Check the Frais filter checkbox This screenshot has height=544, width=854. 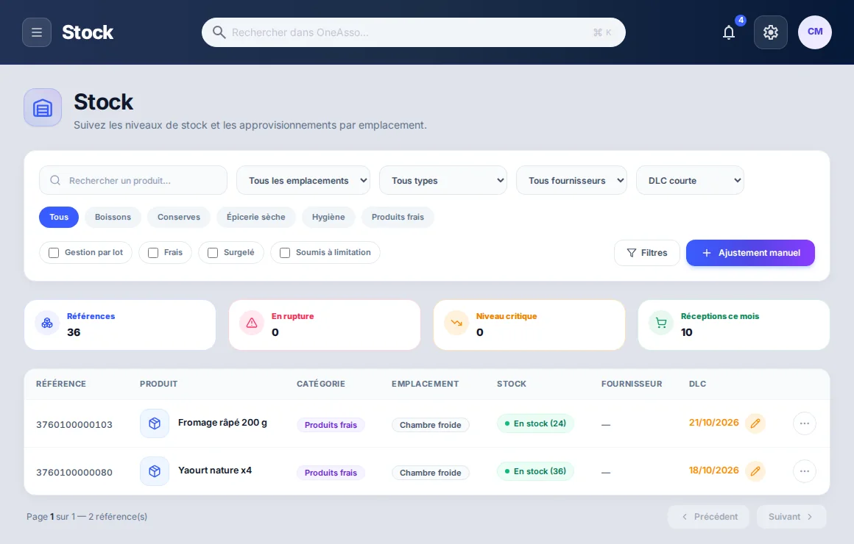pyautogui.click(x=153, y=253)
